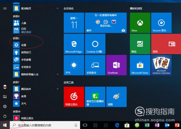Open the 体育 Sports app
The height and width of the screenshot is (129, 181).
pos(36,96)
